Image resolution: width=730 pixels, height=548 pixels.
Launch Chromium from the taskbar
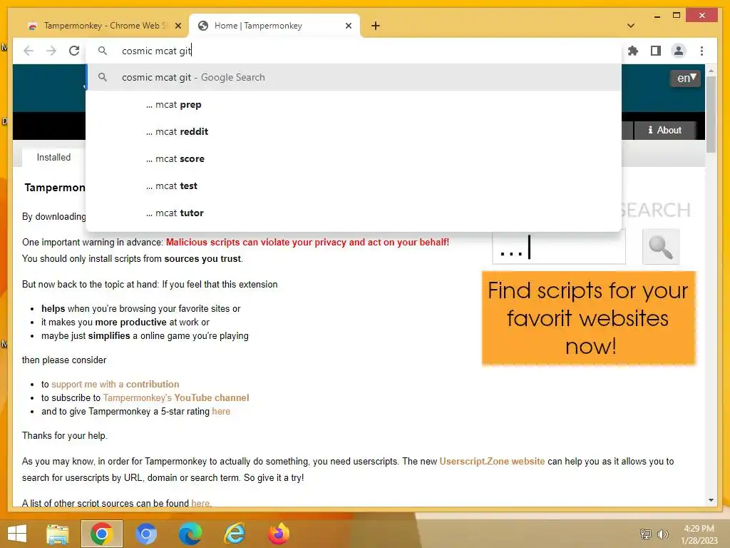coord(145,534)
